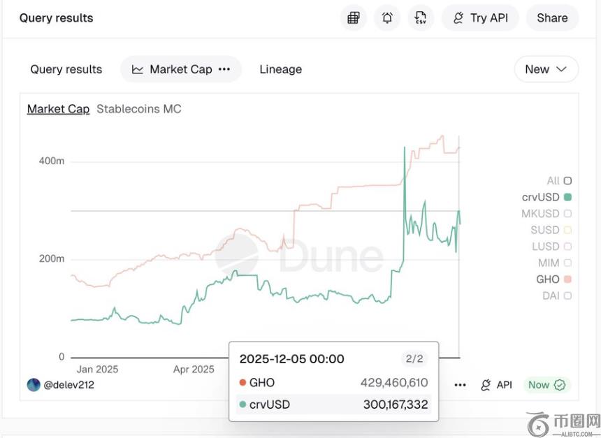The width and height of the screenshot is (601, 438).
Task: Open the Market Cap chart title link
Action: pos(58,109)
